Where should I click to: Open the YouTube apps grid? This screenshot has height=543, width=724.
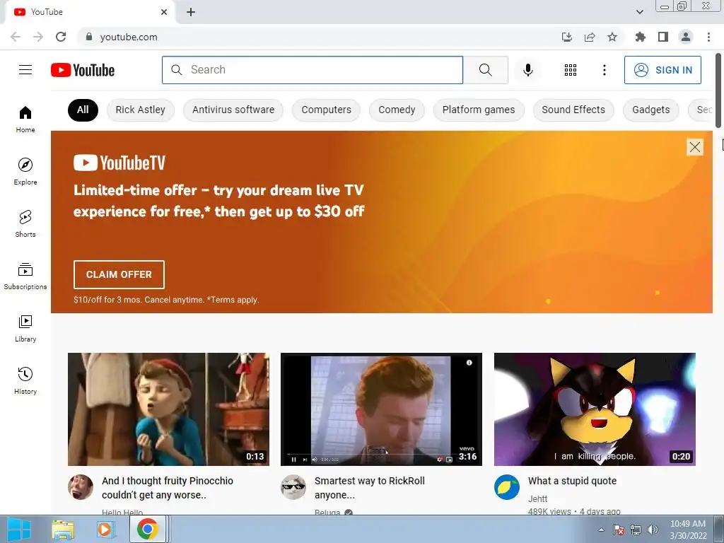pyautogui.click(x=571, y=70)
